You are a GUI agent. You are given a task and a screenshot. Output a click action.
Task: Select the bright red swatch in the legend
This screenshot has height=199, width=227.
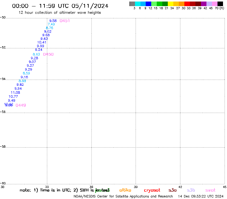coord(187,4)
